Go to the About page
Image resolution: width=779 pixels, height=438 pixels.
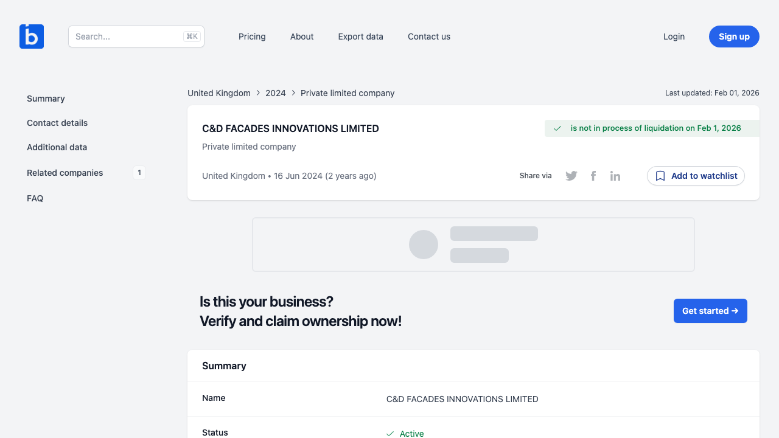[302, 36]
